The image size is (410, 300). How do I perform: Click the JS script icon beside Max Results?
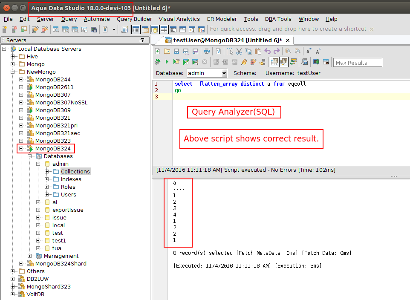pyautogui.click(x=326, y=62)
